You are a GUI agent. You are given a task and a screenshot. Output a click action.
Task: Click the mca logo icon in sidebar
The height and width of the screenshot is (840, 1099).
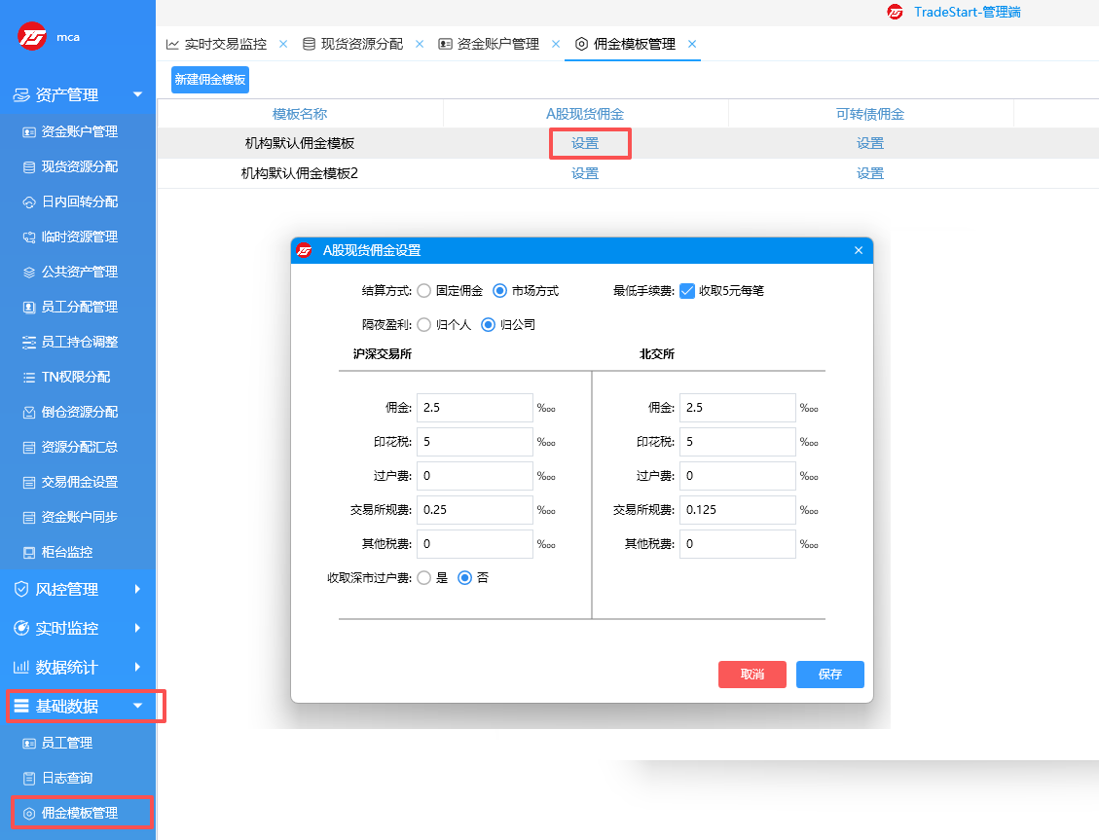(31, 36)
